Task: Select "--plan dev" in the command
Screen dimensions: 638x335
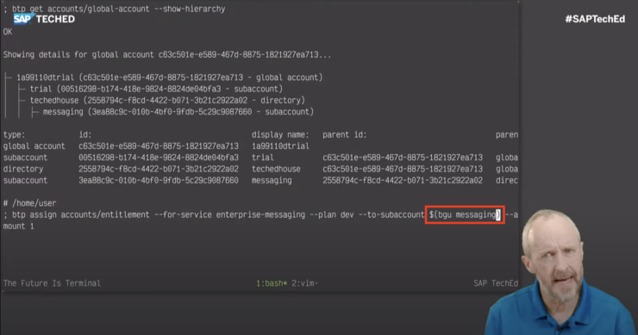Action: [332, 214]
